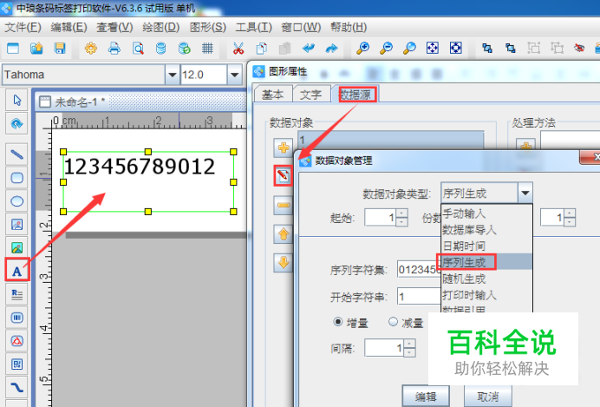
Task: Click the move data object up arrow
Action: coord(283,233)
